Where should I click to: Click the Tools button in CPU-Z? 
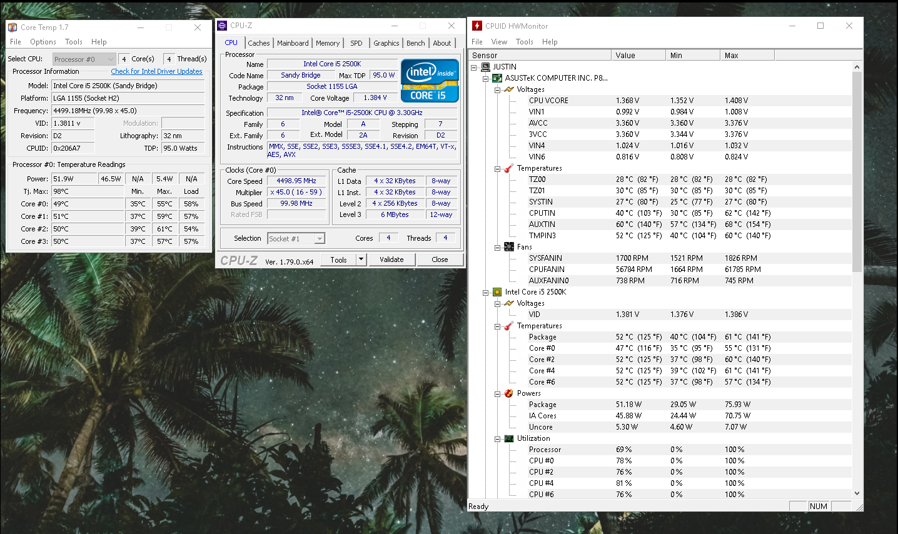click(339, 259)
